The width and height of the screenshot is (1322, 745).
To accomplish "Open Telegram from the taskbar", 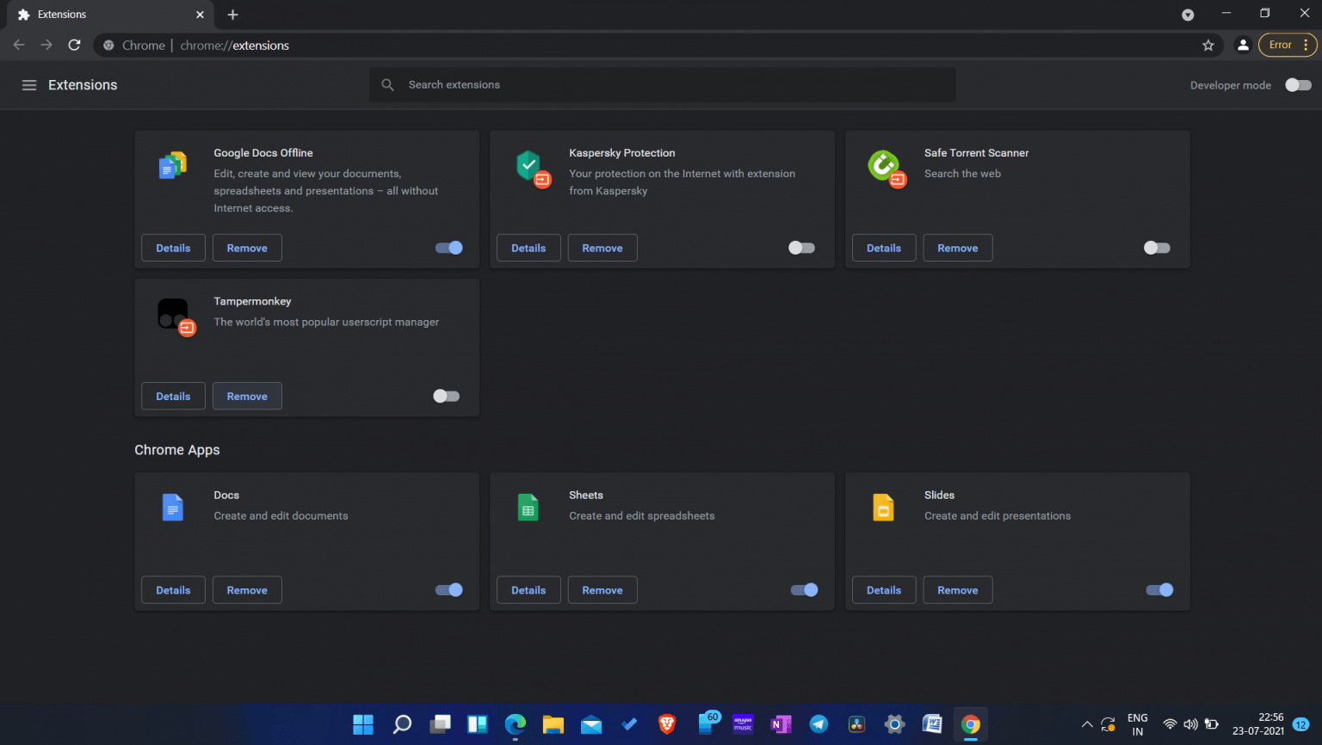I will pos(819,724).
